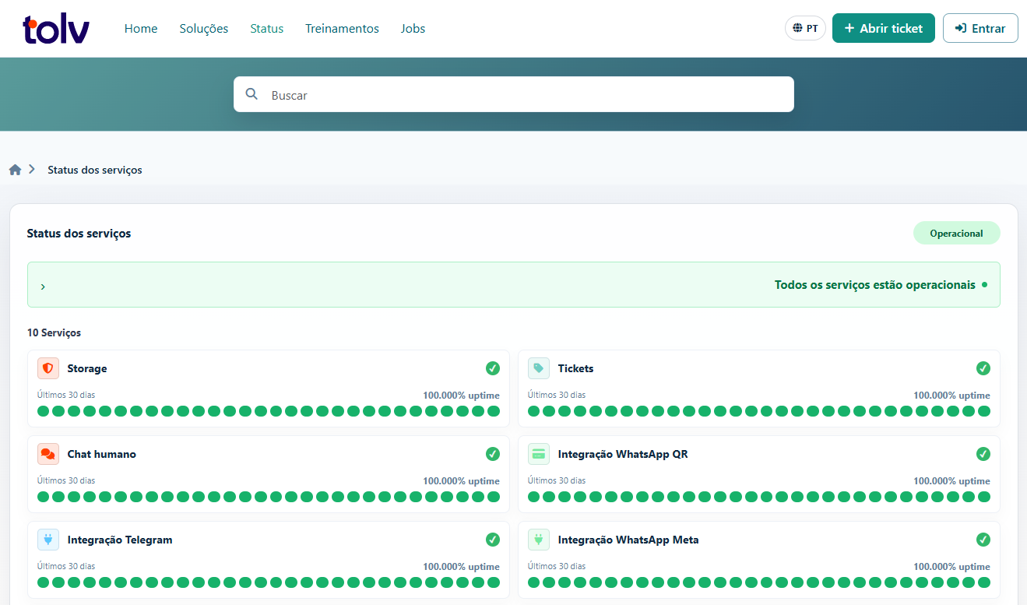Click the 100.000% uptime value for Storage

pyautogui.click(x=461, y=396)
